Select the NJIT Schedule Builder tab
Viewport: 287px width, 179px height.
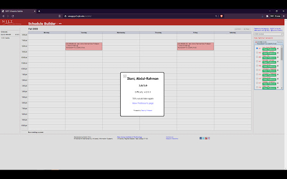pyautogui.click(x=18, y=11)
